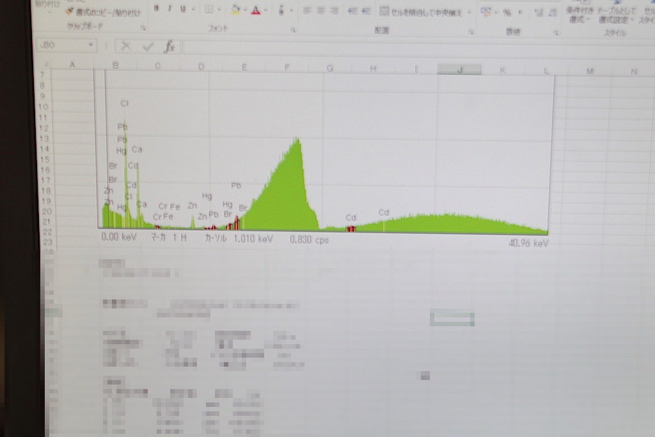Viewport: 655px width, 437px height.
Task: Click the Cl peak label in spectrum chart
Action: (124, 103)
